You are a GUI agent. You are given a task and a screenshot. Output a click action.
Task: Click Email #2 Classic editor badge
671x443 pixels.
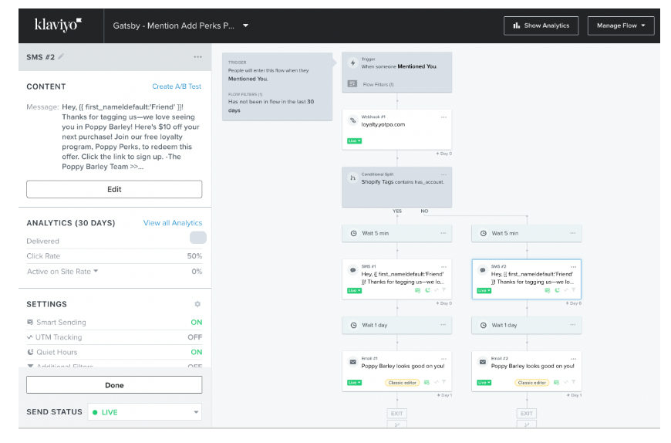pos(532,383)
